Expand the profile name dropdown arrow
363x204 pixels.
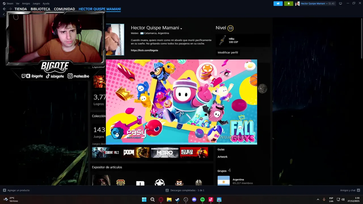coord(181,28)
